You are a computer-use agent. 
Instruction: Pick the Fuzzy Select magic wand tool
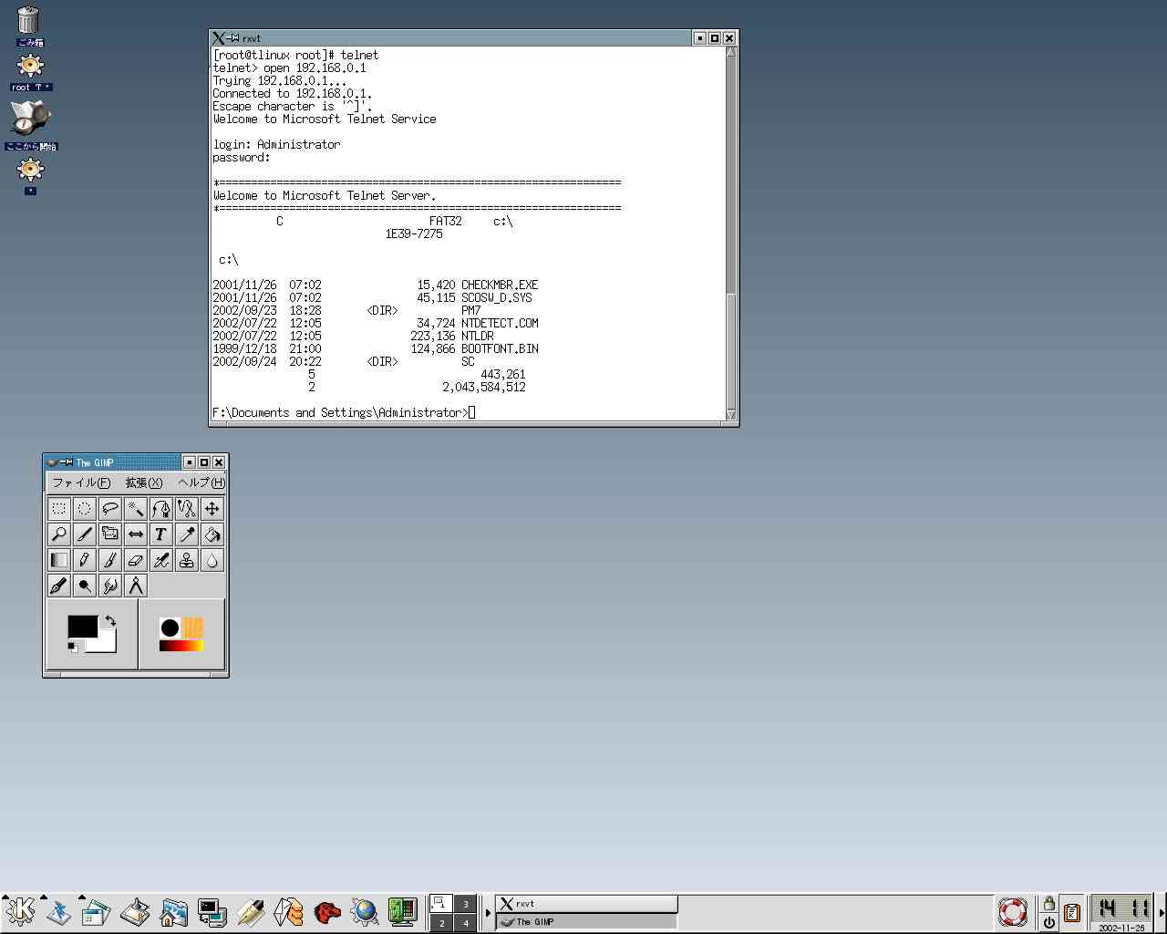[x=136, y=509]
